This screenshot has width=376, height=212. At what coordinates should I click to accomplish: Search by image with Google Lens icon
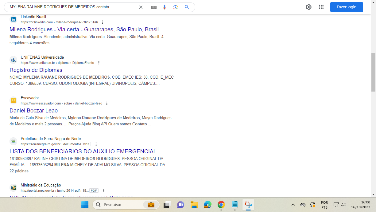coord(176,7)
